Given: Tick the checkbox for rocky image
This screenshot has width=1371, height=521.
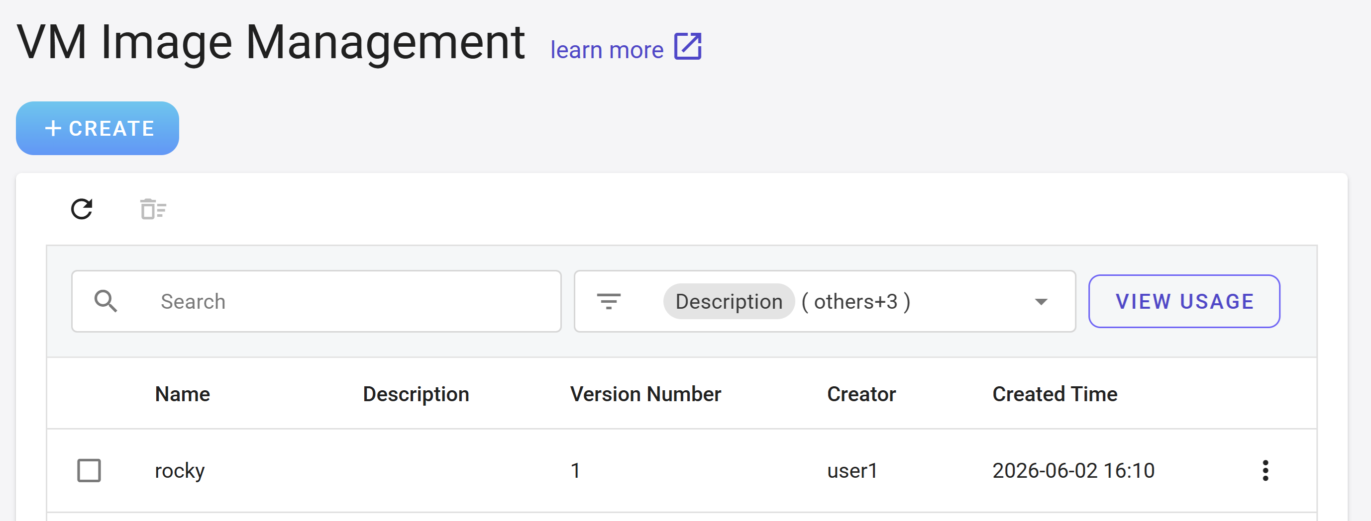Looking at the screenshot, I should point(89,470).
